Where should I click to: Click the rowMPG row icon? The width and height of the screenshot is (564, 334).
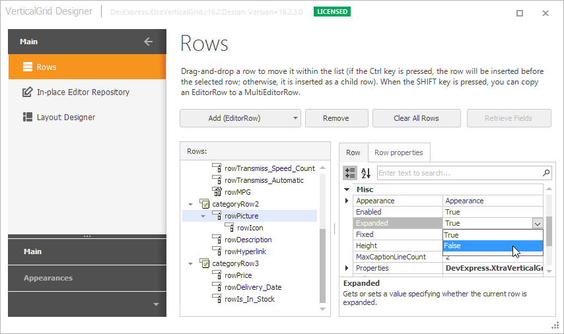point(216,192)
